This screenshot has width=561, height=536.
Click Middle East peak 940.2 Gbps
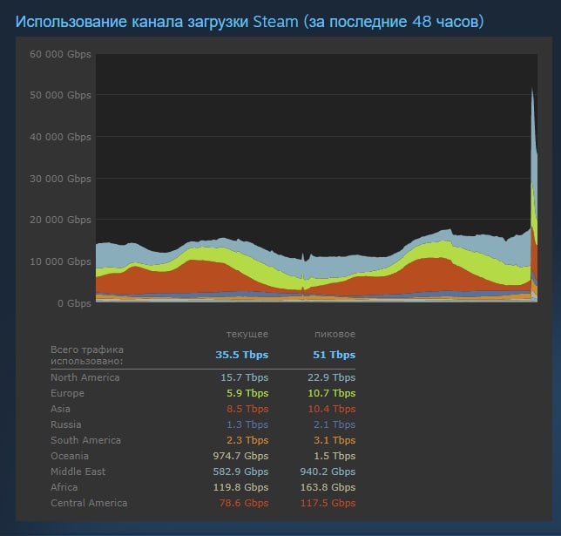click(328, 472)
